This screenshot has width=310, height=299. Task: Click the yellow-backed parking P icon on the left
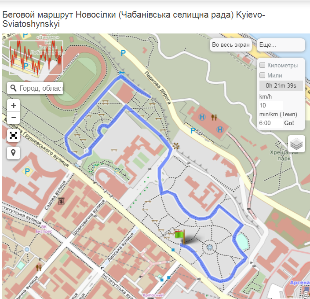[x=27, y=171]
